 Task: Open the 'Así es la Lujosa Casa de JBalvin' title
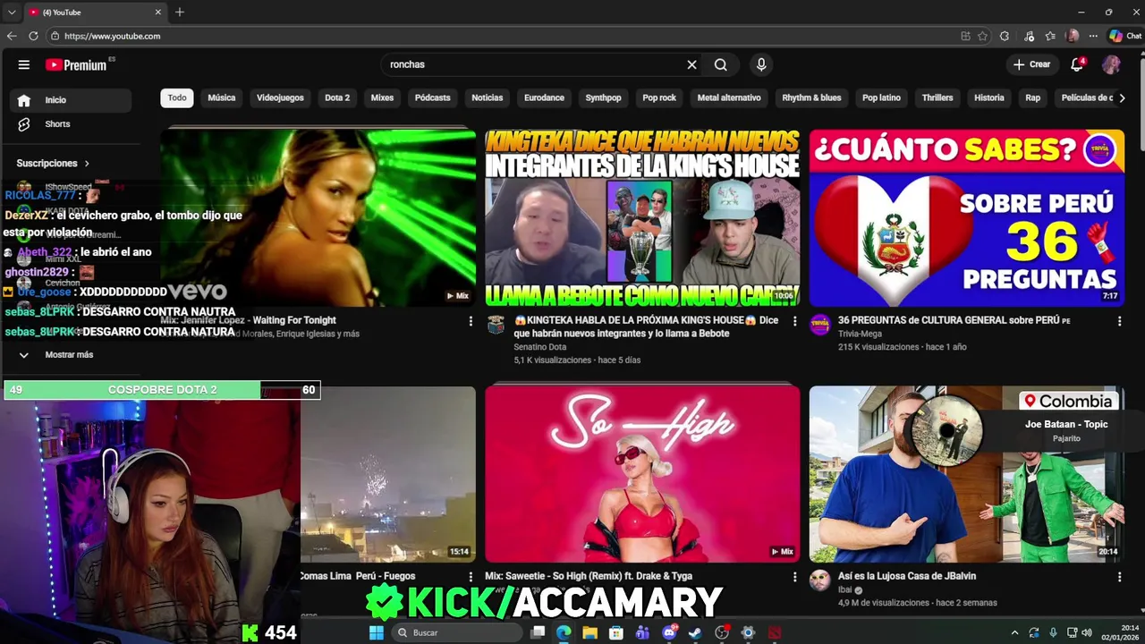pyautogui.click(x=907, y=576)
